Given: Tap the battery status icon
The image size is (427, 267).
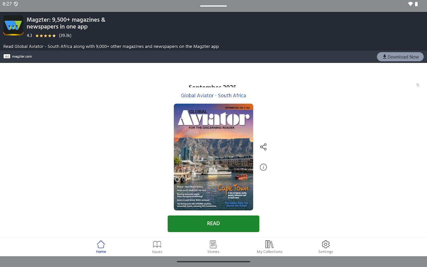Looking at the screenshot, I should pyautogui.click(x=416, y=4).
